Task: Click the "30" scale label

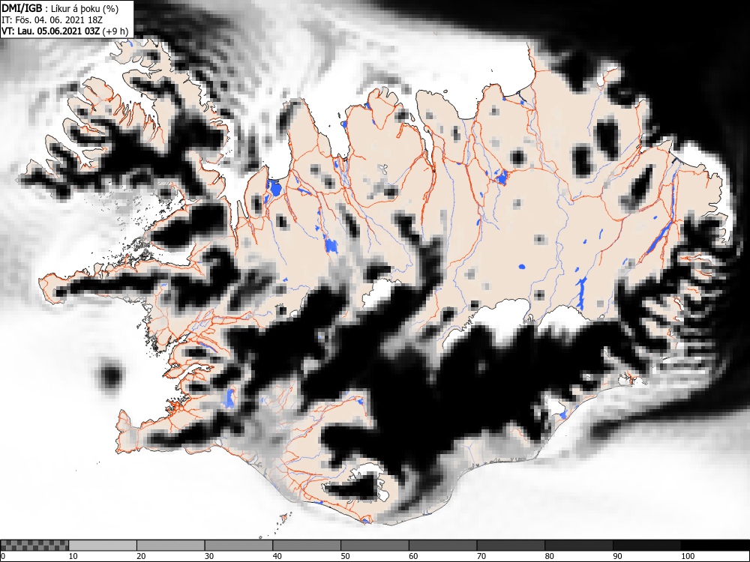Action: point(209,556)
